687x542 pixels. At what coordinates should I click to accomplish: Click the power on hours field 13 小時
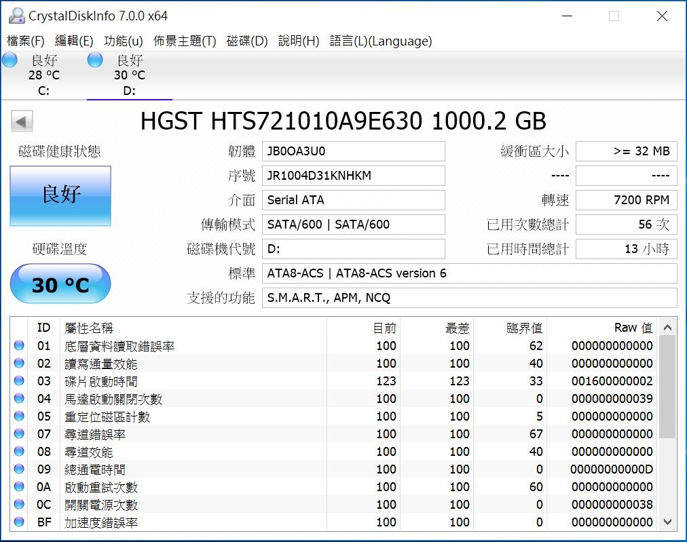tap(627, 249)
